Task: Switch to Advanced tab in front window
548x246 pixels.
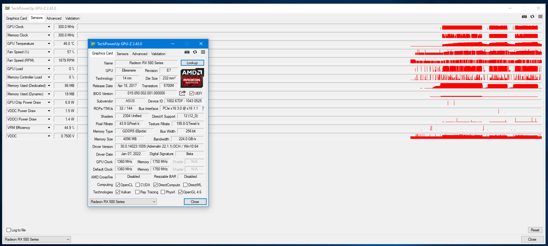Action: pyautogui.click(x=140, y=54)
